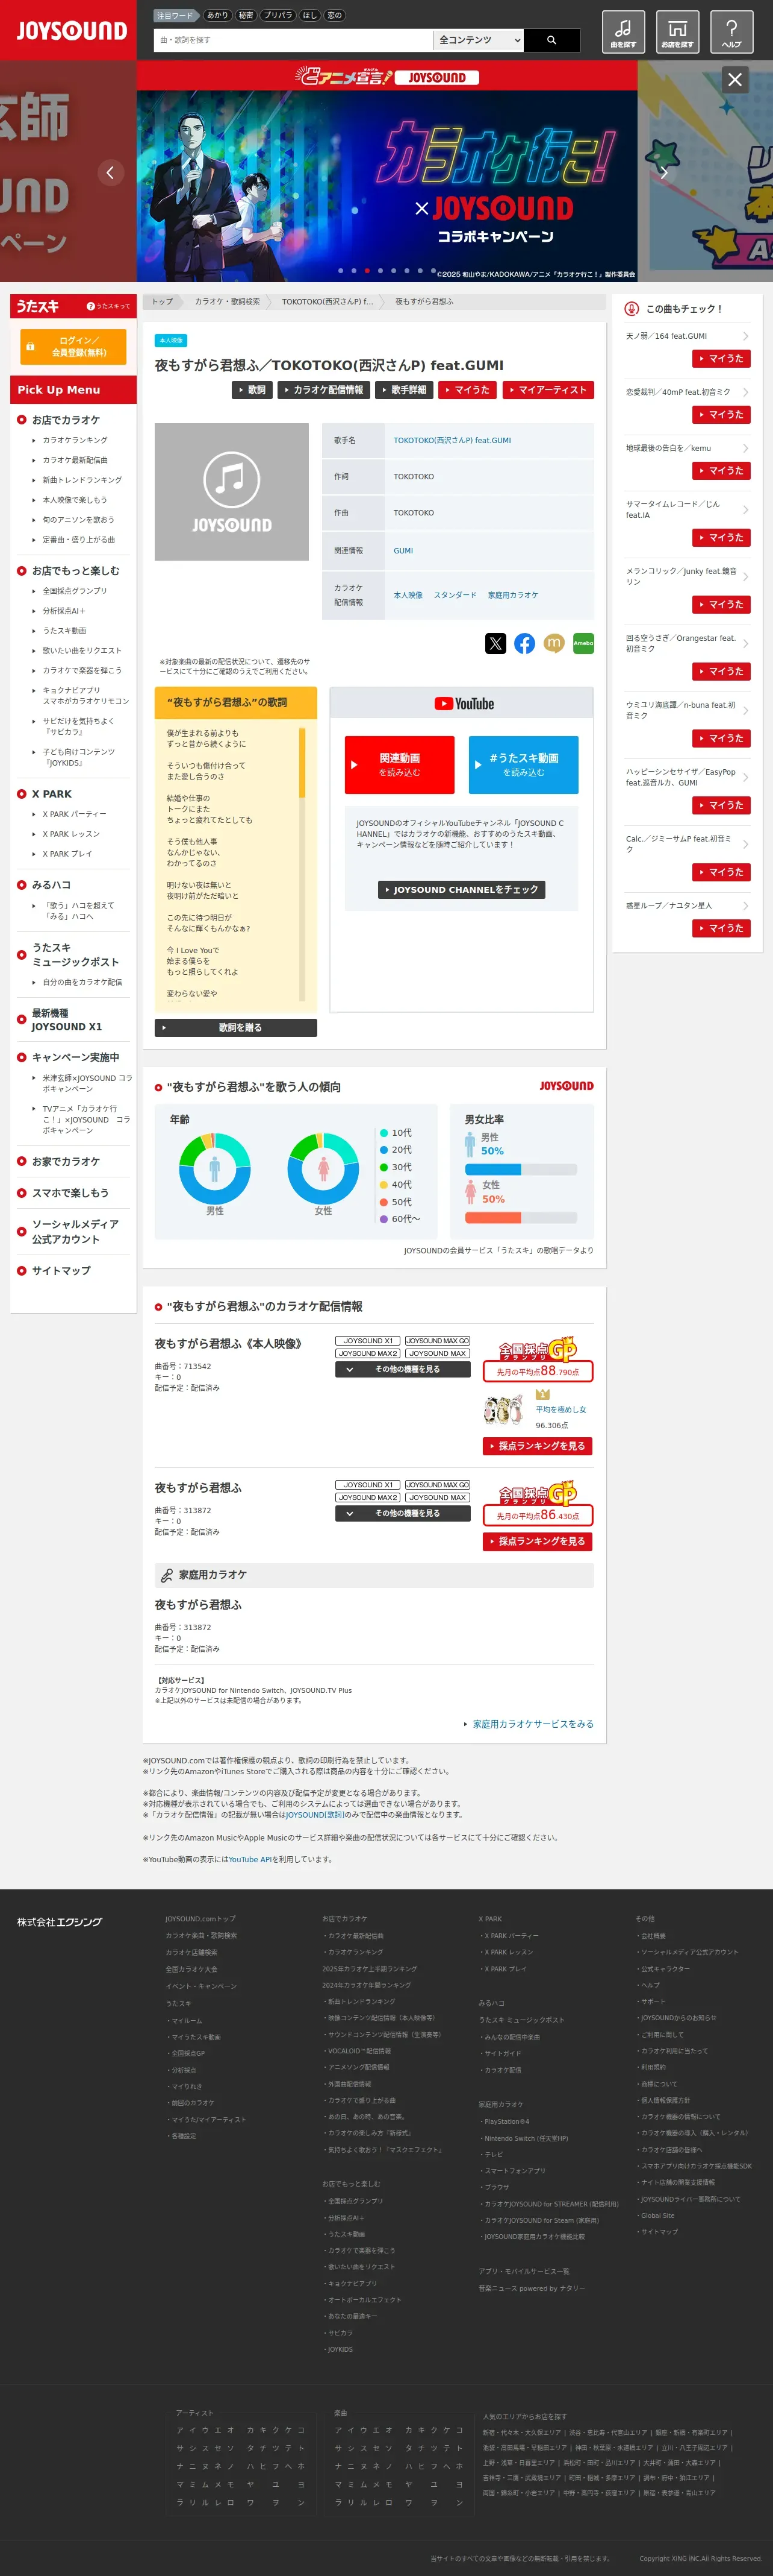
Task: Open chevron beside 恋愛裁判／40mP
Action: point(745,392)
